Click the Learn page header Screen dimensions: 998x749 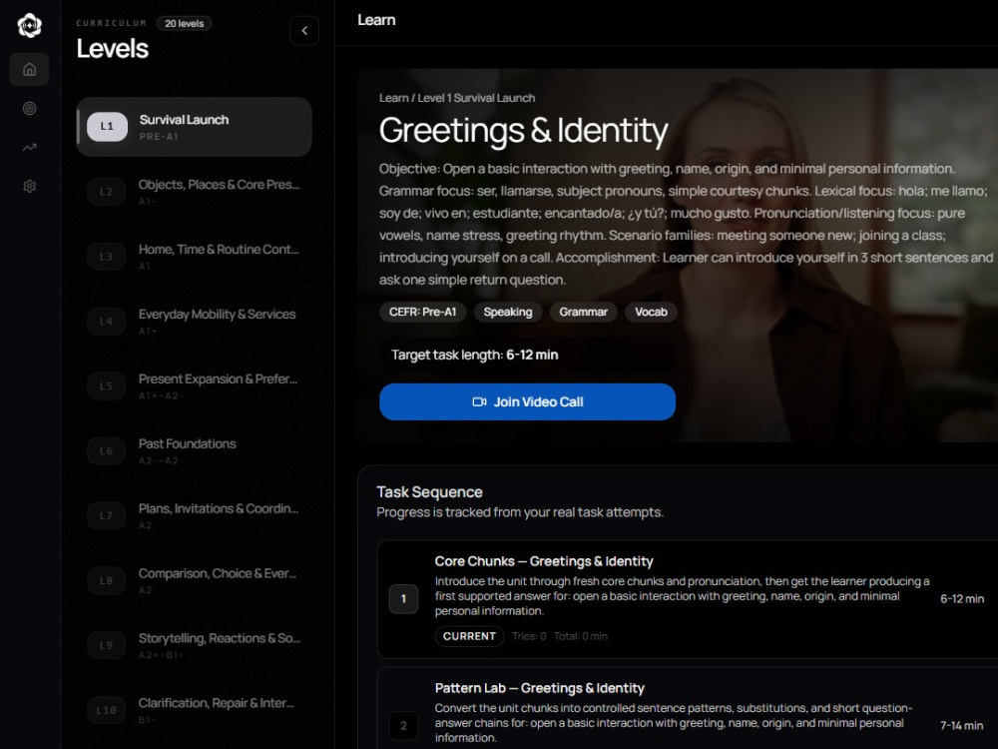pyautogui.click(x=376, y=20)
